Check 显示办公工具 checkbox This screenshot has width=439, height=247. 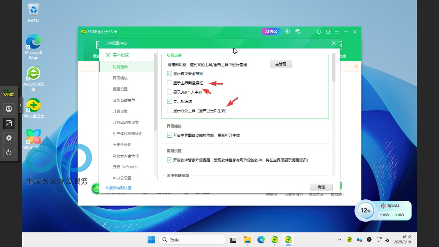tap(170, 111)
